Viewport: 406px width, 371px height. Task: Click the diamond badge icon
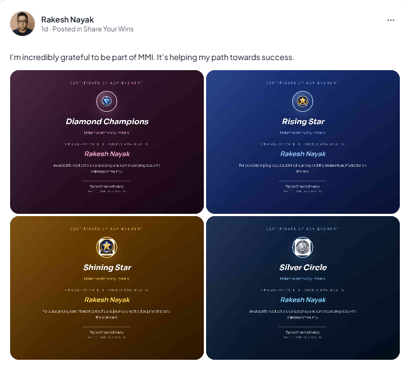(x=107, y=101)
